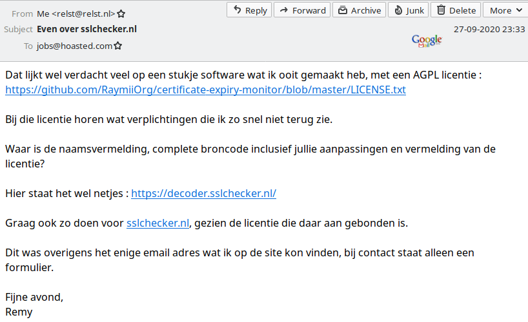Click the "Subject" header label
This screenshot has width=528, height=322.
click(x=18, y=30)
